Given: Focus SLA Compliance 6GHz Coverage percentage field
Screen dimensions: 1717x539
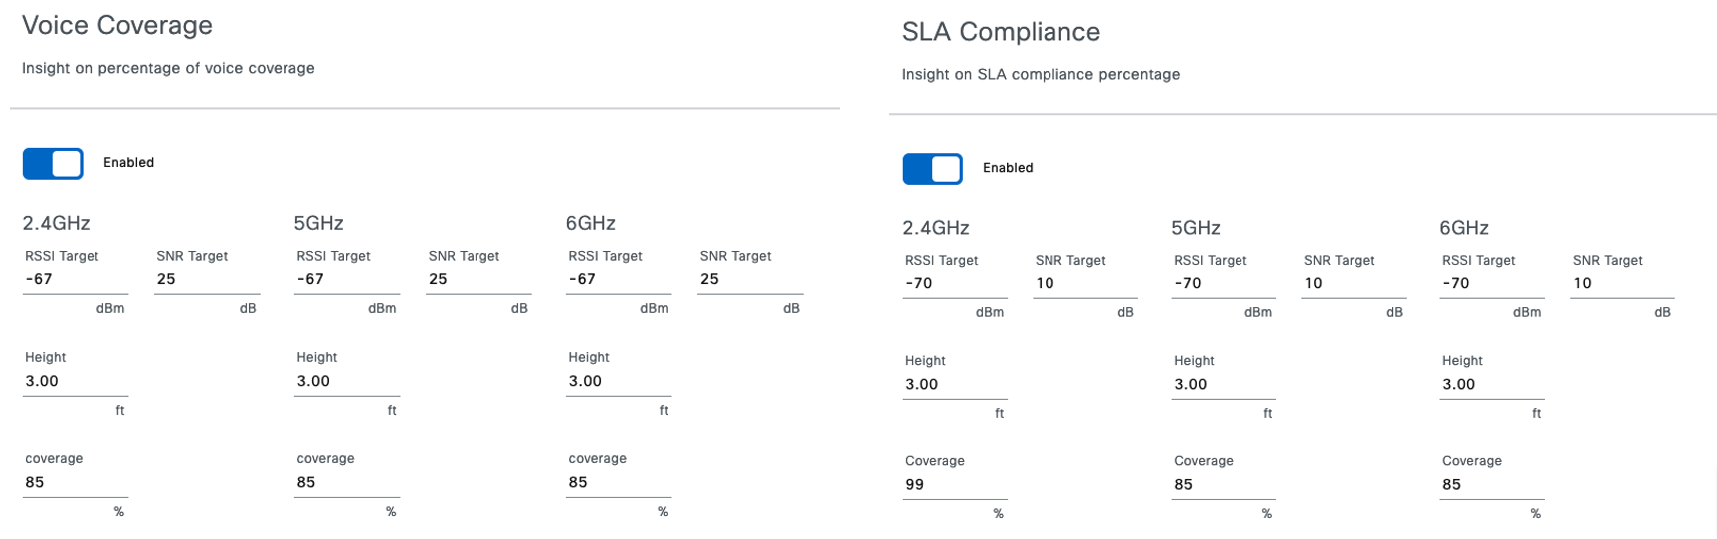Looking at the screenshot, I should (x=1491, y=485).
